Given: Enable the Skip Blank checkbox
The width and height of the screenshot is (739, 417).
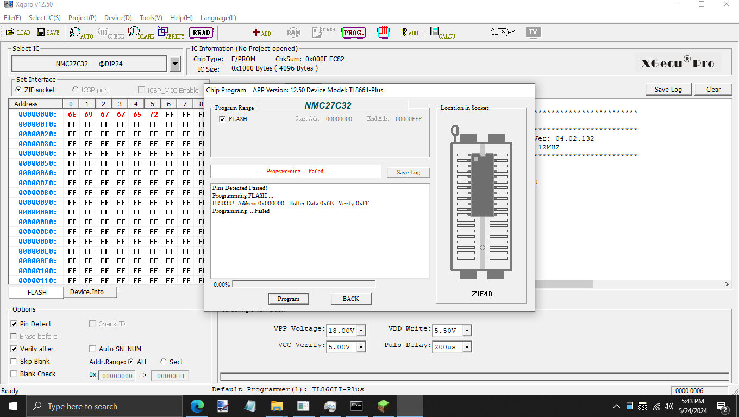Looking at the screenshot, I should 14,361.
